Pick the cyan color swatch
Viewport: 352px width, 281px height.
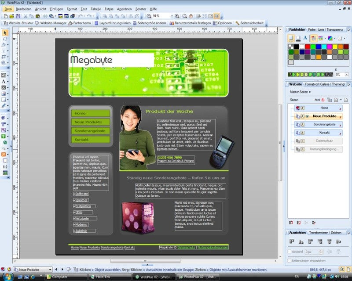tap(324, 47)
